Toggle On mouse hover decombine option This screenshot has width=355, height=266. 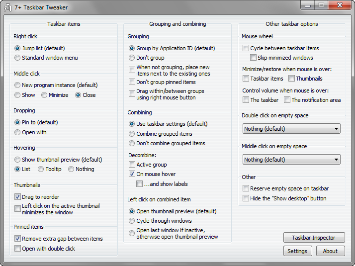tap(132, 174)
